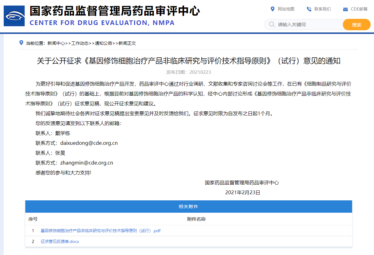This screenshot has width=374, height=255.
Task: Click the CDE mailbox envelope icon
Action: pos(345,9)
